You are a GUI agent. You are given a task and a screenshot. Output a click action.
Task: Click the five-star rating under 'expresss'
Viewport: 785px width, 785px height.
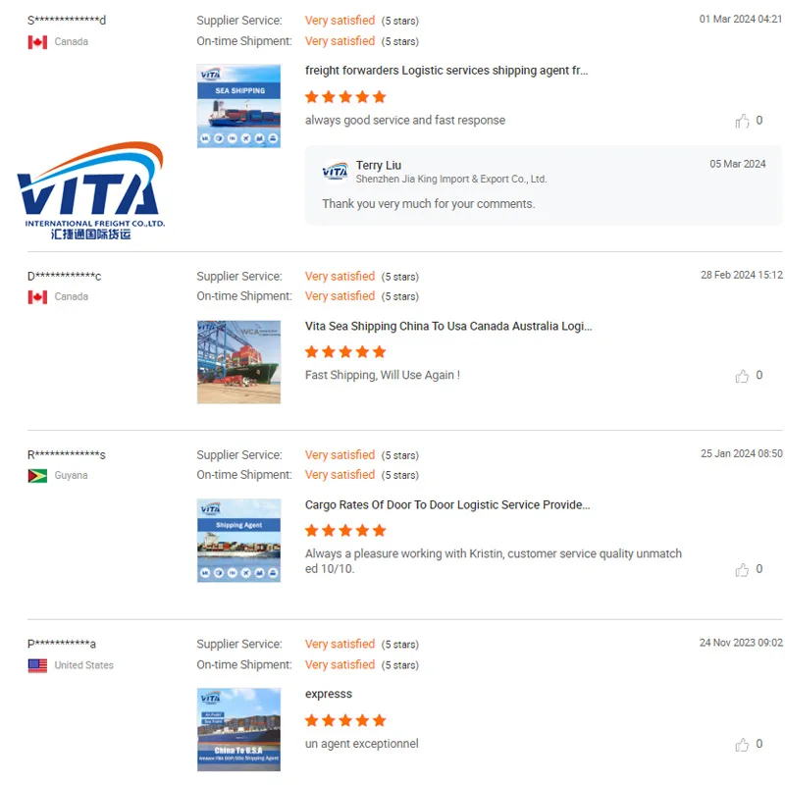345,720
